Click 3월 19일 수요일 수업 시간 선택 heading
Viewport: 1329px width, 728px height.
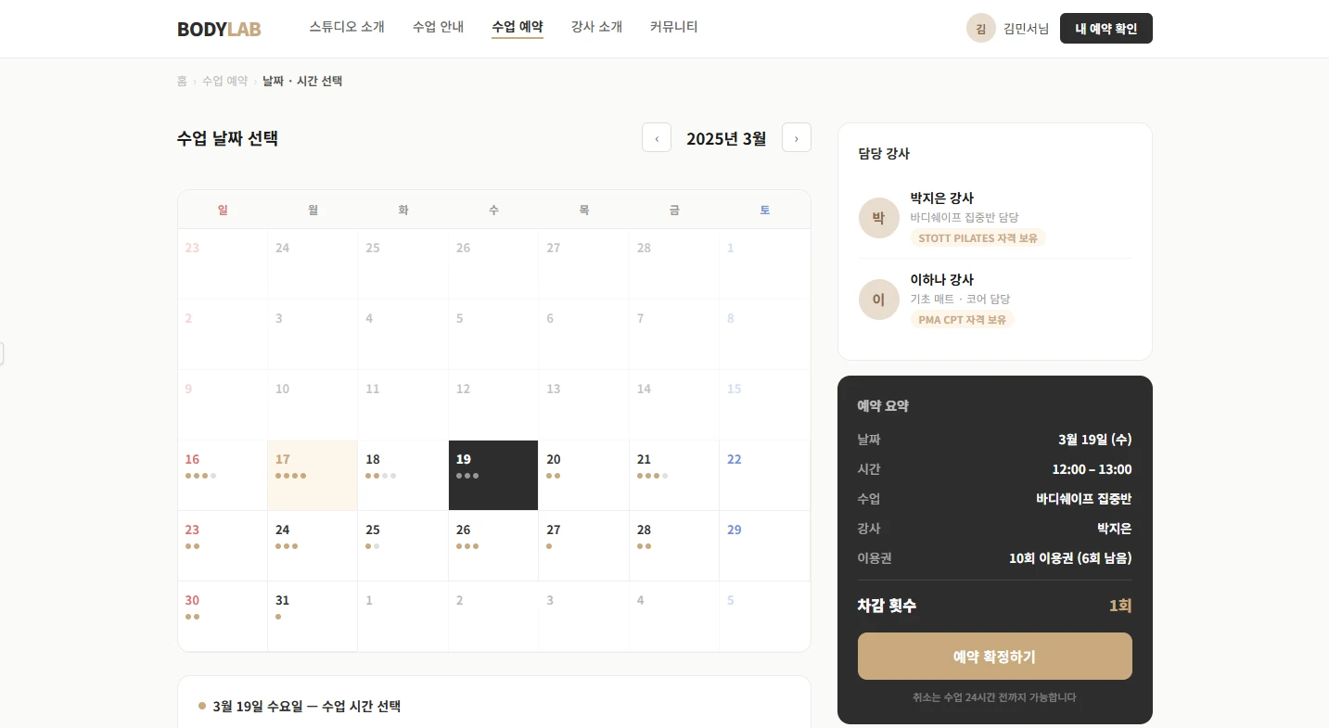click(306, 706)
